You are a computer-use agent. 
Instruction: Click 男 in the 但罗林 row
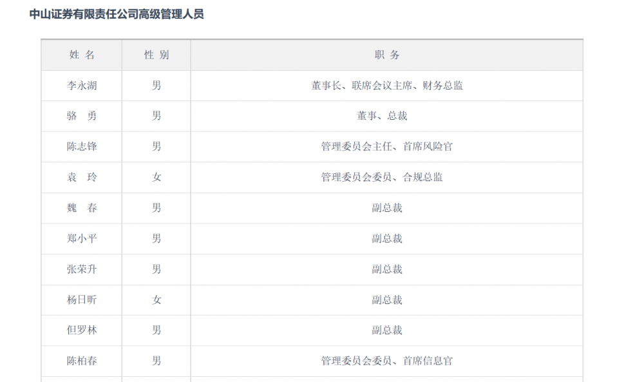[156, 330]
